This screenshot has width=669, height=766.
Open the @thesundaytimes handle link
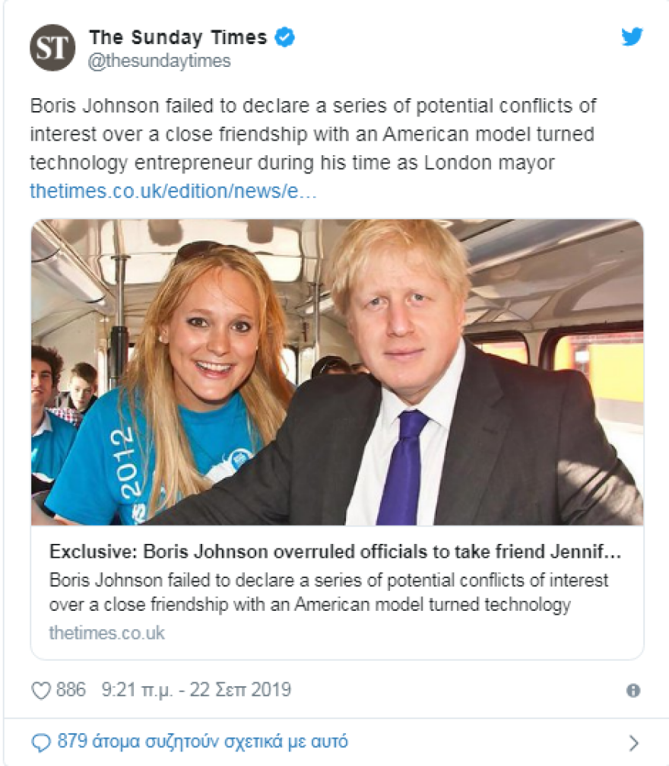click(160, 61)
